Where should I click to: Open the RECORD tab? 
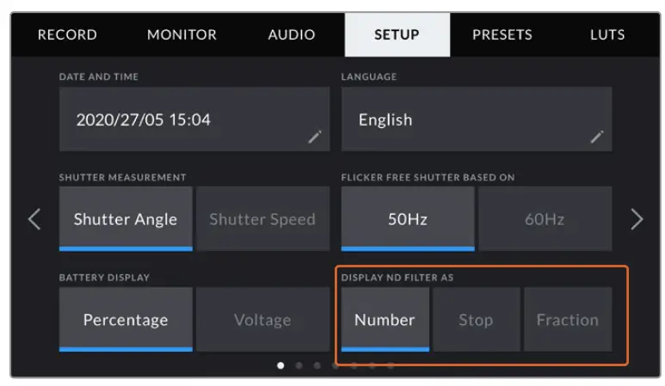[x=67, y=35]
